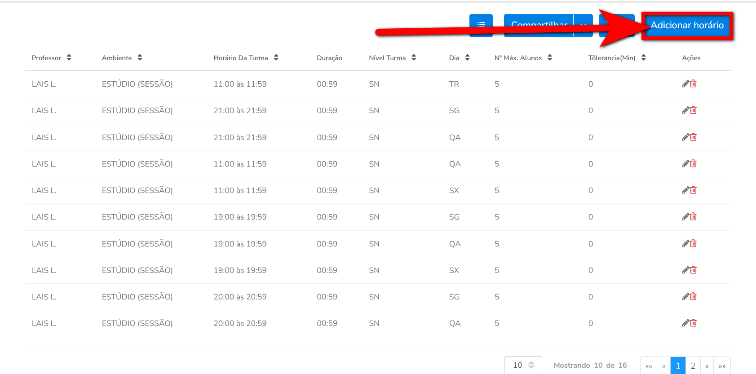Sort table by Horário Da Turma column

pos(276,57)
